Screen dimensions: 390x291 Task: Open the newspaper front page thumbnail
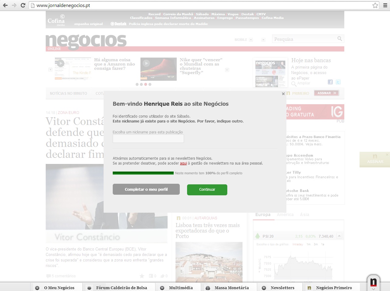point(270,73)
